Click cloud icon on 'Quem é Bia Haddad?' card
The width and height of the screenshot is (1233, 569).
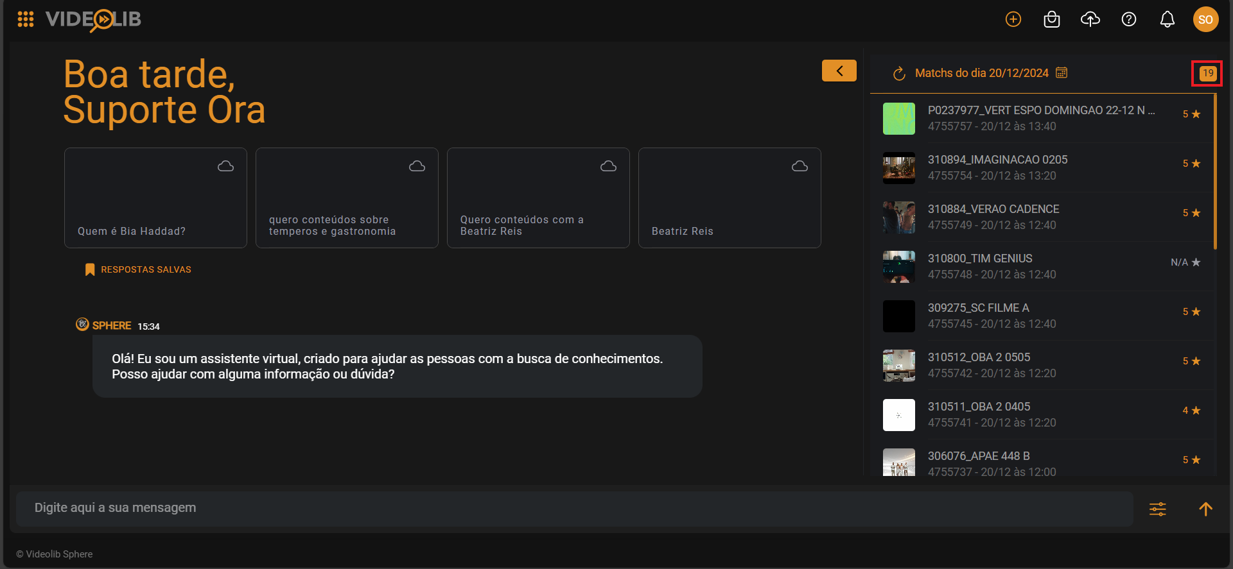pos(226,166)
